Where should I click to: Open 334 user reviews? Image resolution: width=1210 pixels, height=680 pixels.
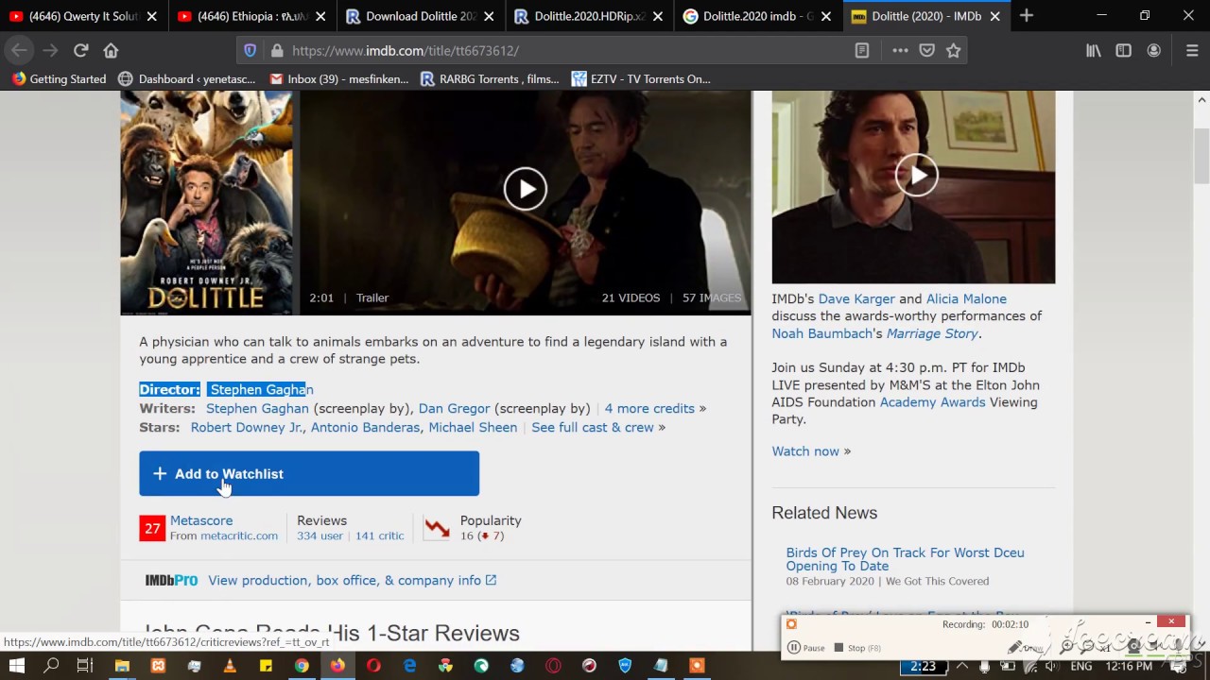(x=320, y=535)
